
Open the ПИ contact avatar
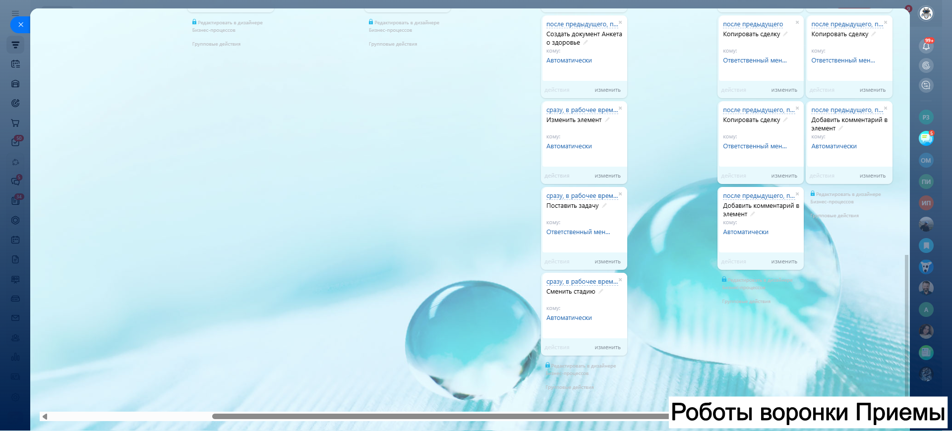tap(926, 182)
